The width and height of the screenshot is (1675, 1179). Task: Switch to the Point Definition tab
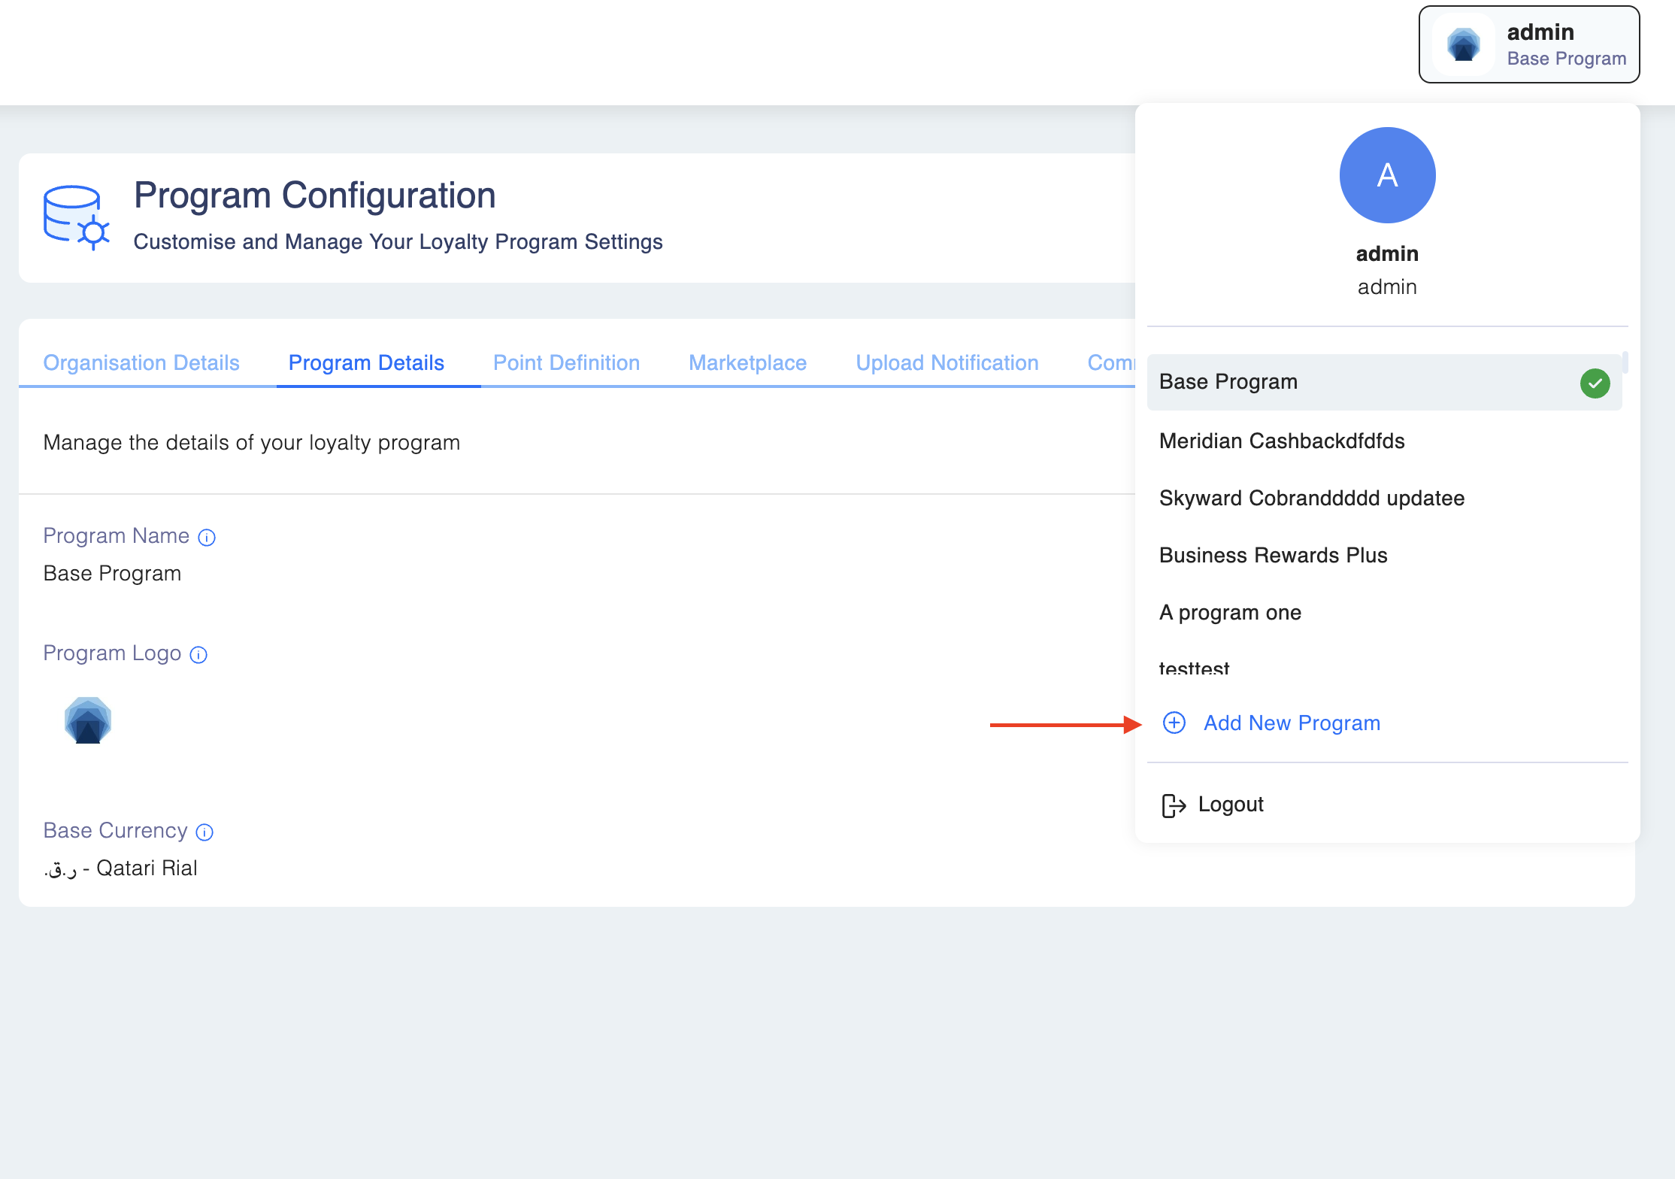(x=566, y=363)
